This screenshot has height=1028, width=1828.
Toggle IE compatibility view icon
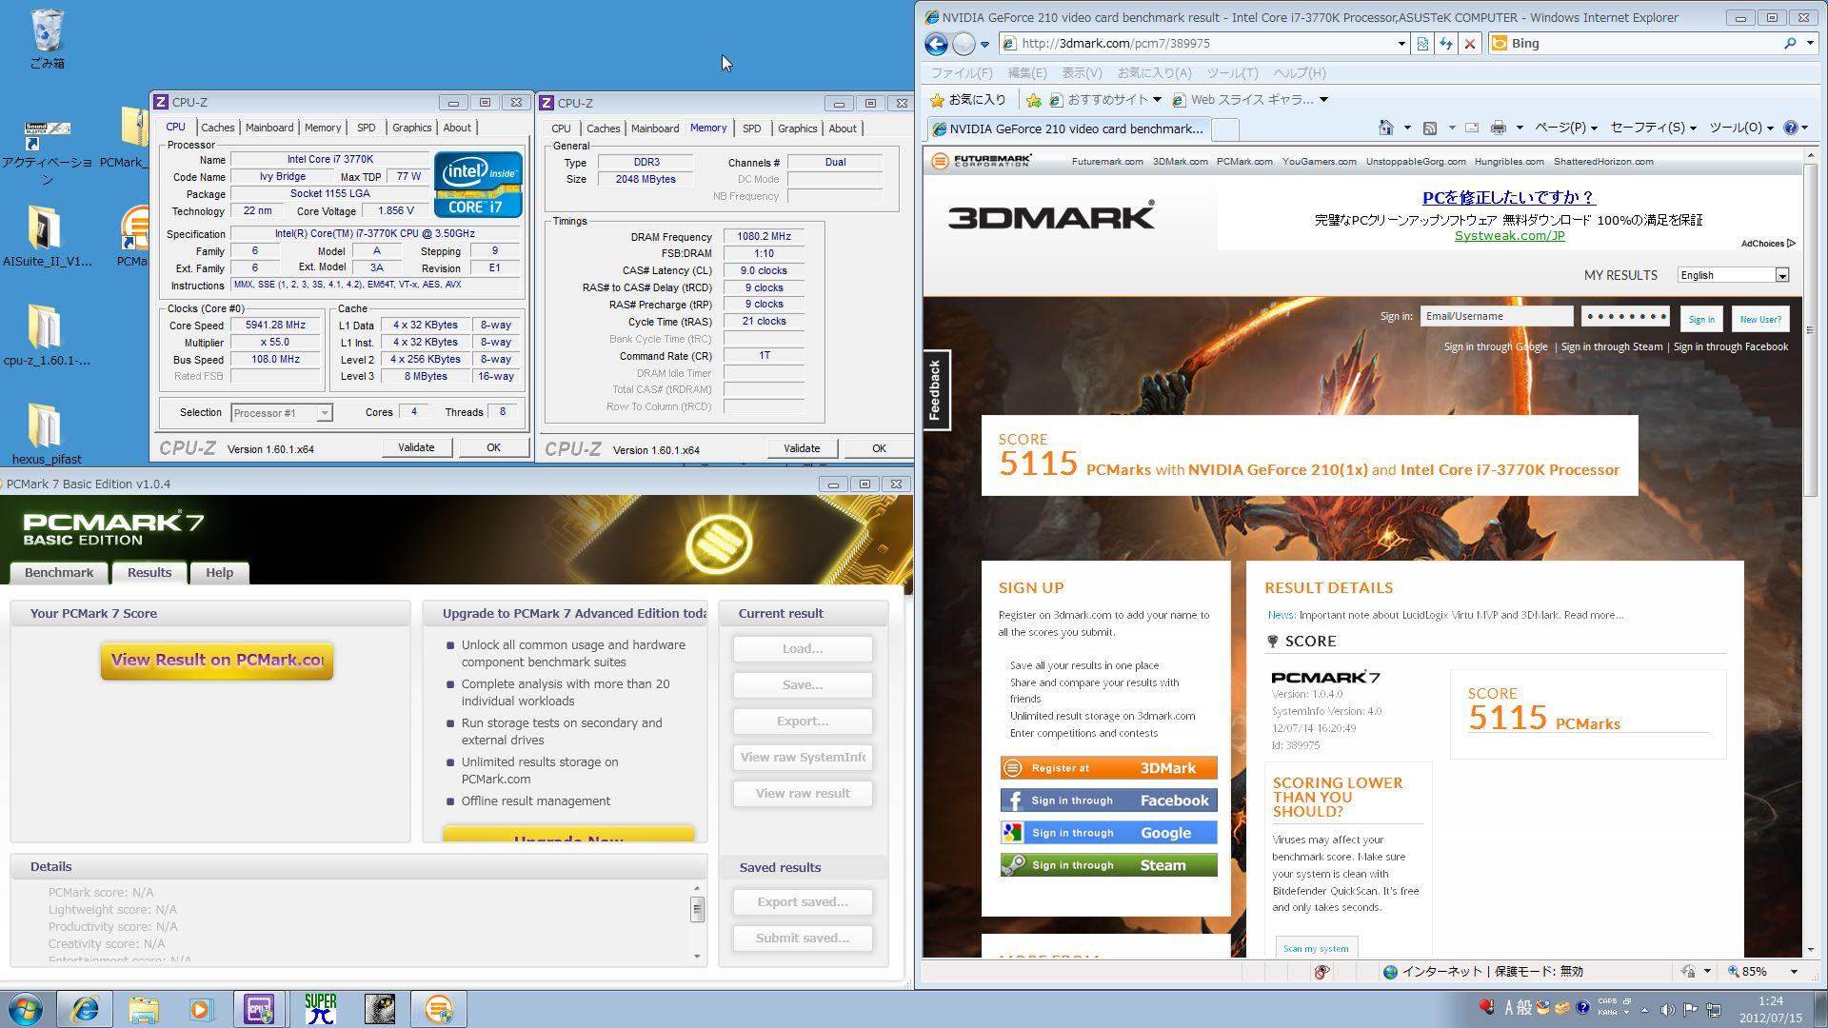[1422, 44]
